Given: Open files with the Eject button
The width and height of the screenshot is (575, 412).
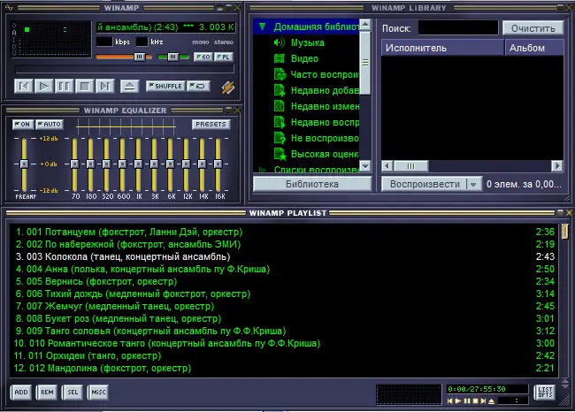Looking at the screenshot, I should pos(129,87).
